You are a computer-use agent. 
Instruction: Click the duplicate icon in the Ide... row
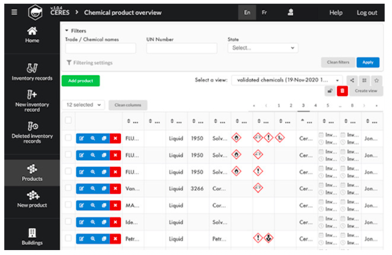(x=104, y=222)
